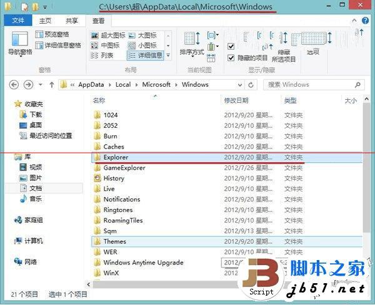Toggle the 预览窗格 preview pane
Viewport: 375px width, 305px height.
(52, 34)
